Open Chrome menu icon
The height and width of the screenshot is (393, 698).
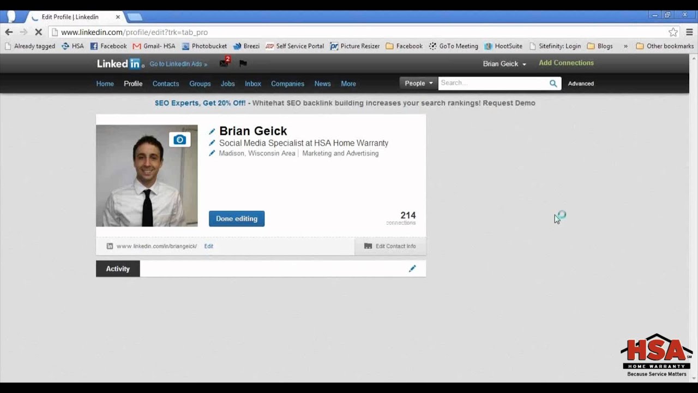click(690, 32)
